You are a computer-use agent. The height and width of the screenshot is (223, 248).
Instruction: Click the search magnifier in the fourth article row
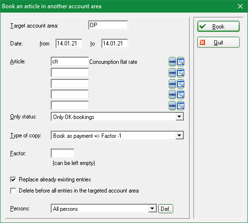click(181, 95)
